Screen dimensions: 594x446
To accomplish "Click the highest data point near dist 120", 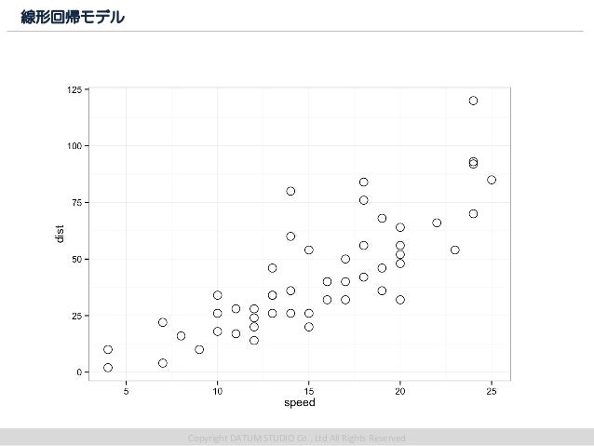I will 473,101.
